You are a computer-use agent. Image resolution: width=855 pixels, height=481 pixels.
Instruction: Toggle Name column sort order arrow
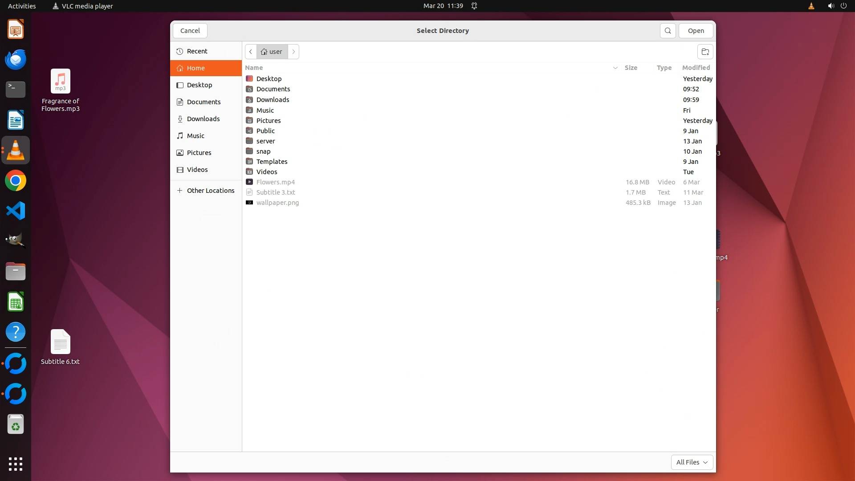coord(615,68)
